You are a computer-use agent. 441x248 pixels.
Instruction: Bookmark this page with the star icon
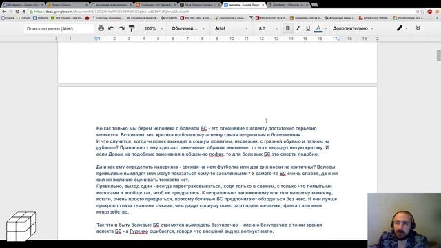[x=422, y=12]
